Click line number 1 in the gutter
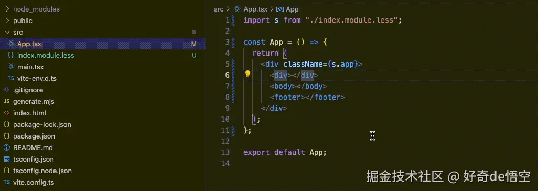This screenshot has width=538, height=191. pyautogui.click(x=227, y=20)
